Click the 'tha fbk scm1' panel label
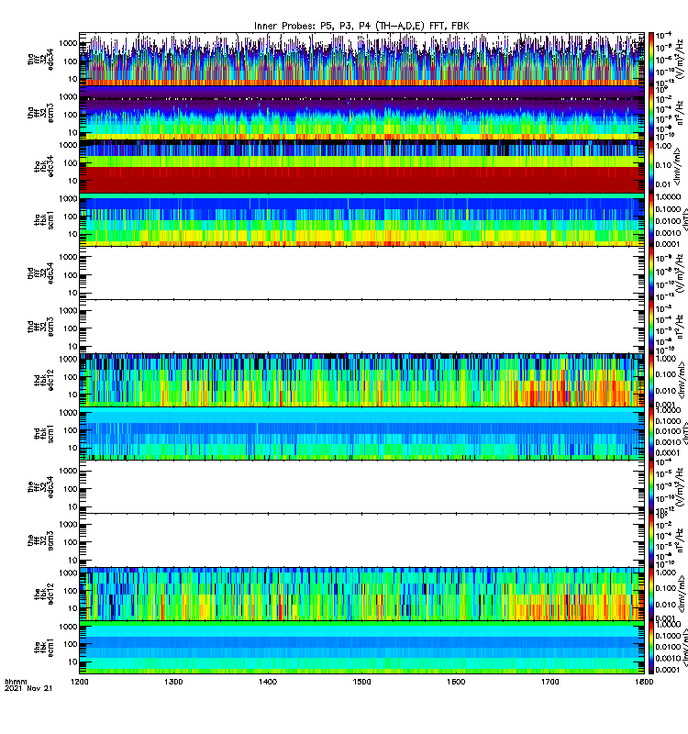The image size is (688, 734). 43,220
